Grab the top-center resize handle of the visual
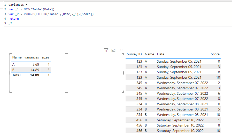232x133 pixels. [67, 53]
